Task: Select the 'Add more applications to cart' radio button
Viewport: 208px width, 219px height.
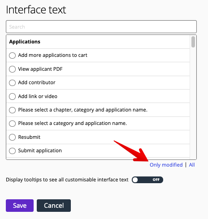Action: (x=12, y=56)
